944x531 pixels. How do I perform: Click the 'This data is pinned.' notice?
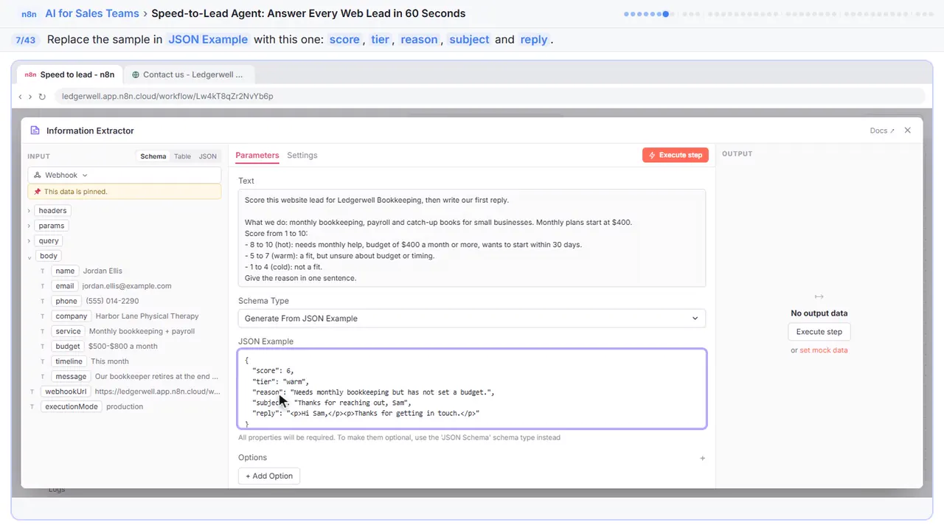click(124, 192)
